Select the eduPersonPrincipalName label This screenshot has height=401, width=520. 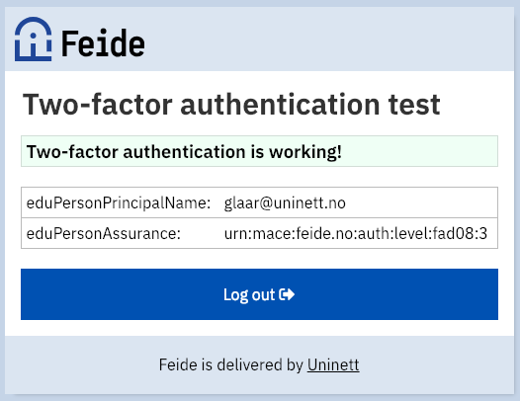point(119,202)
